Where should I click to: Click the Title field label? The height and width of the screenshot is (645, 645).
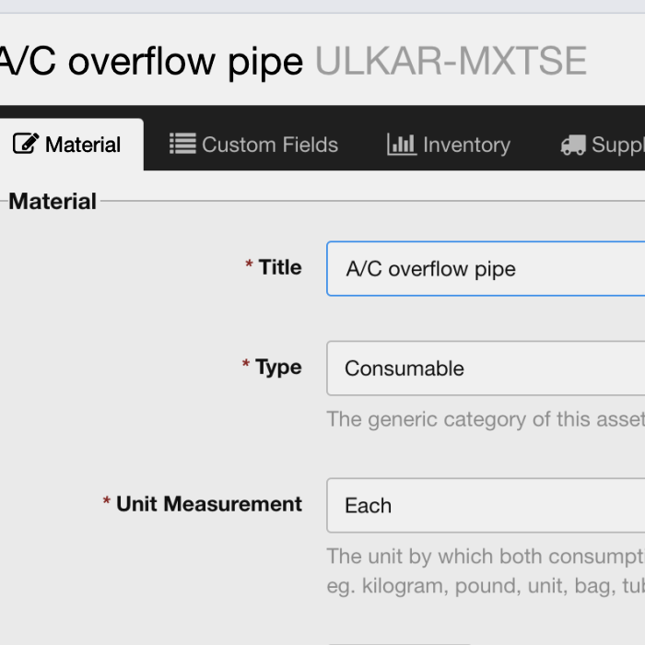click(x=280, y=267)
